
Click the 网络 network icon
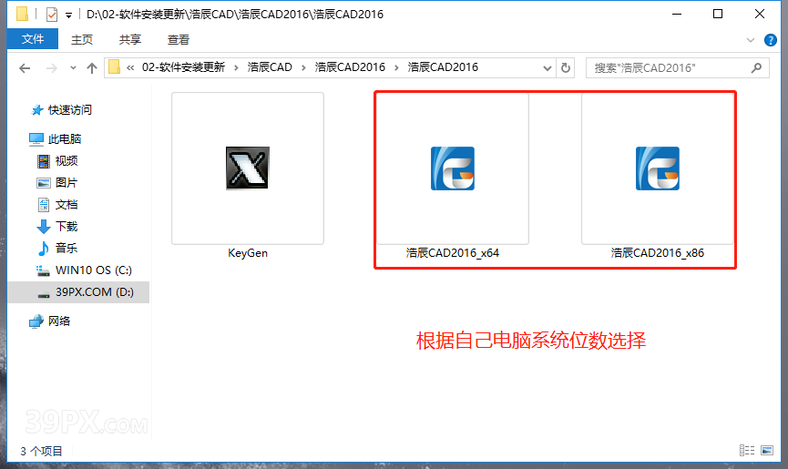(x=36, y=321)
